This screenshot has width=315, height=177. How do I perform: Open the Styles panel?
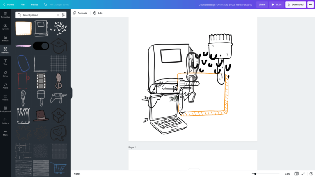tap(5, 74)
